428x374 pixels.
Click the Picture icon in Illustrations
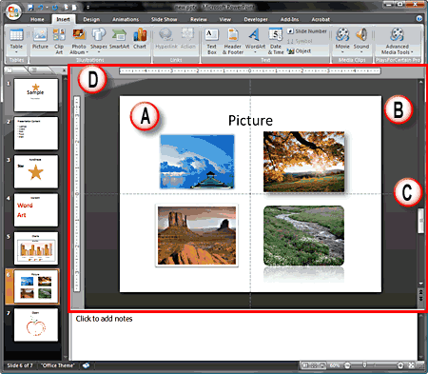pyautogui.click(x=40, y=39)
